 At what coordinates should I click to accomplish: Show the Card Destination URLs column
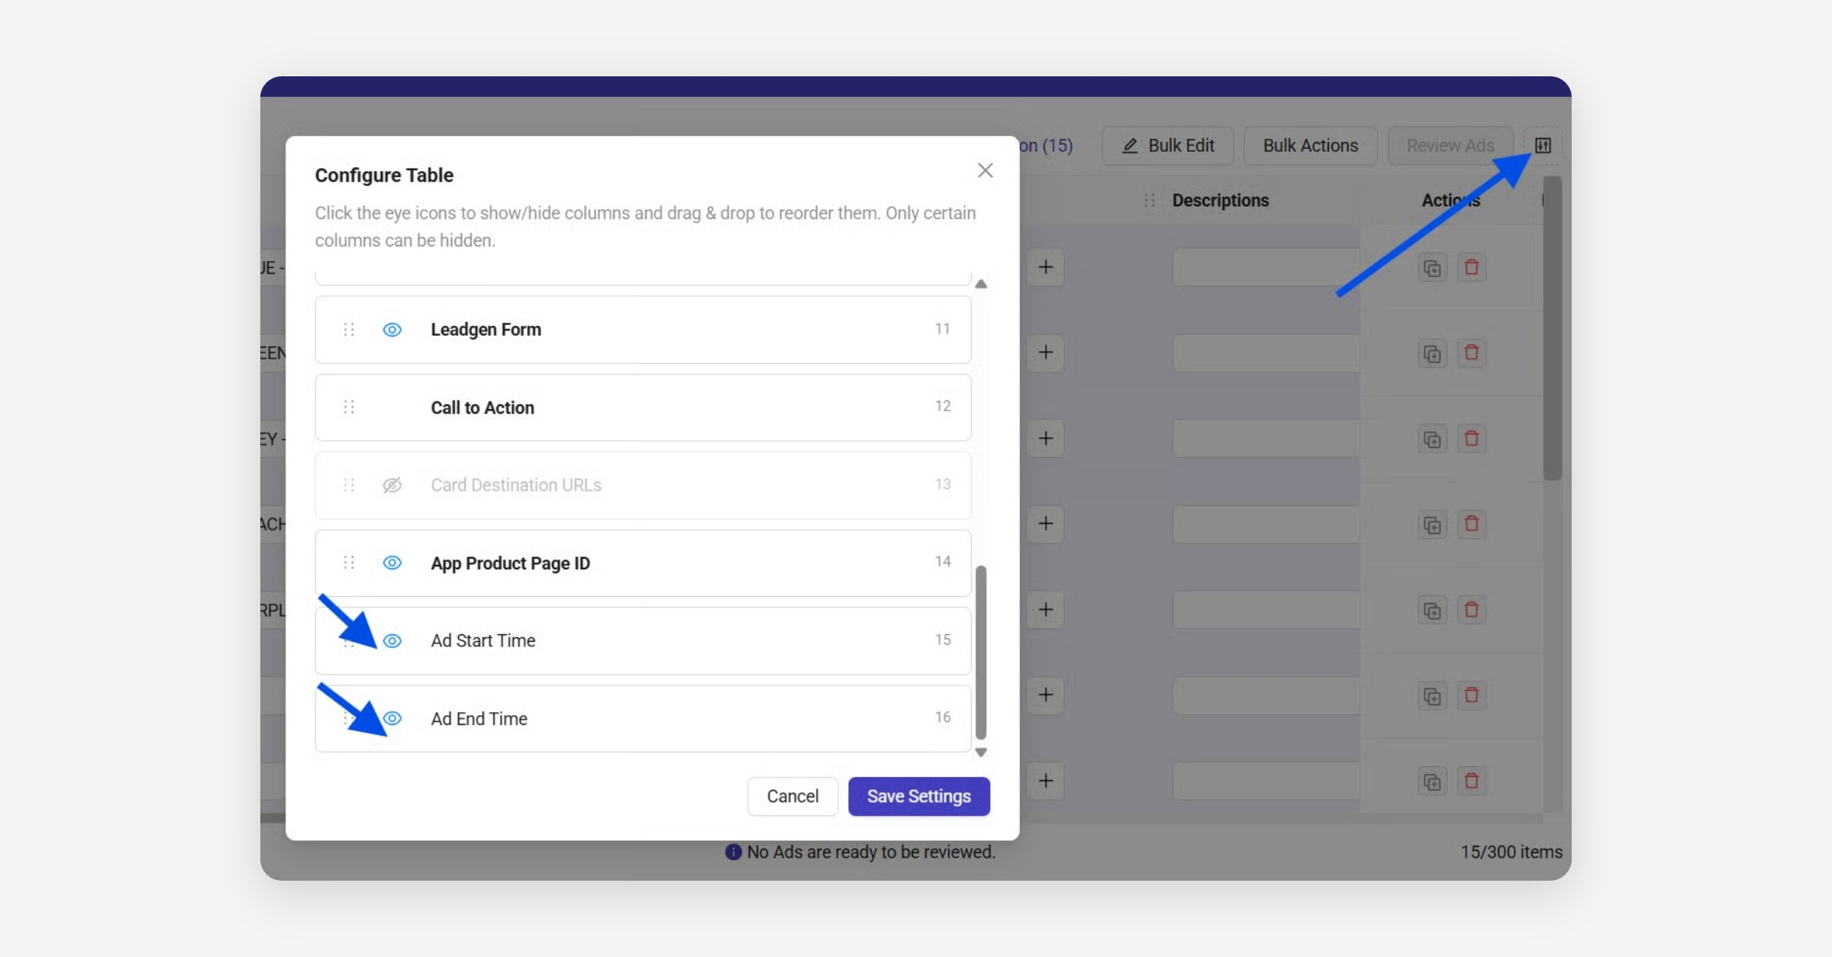coord(392,485)
